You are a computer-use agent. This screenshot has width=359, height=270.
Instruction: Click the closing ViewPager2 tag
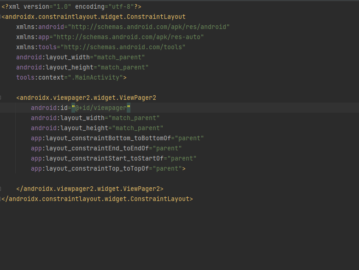pyautogui.click(x=90, y=189)
